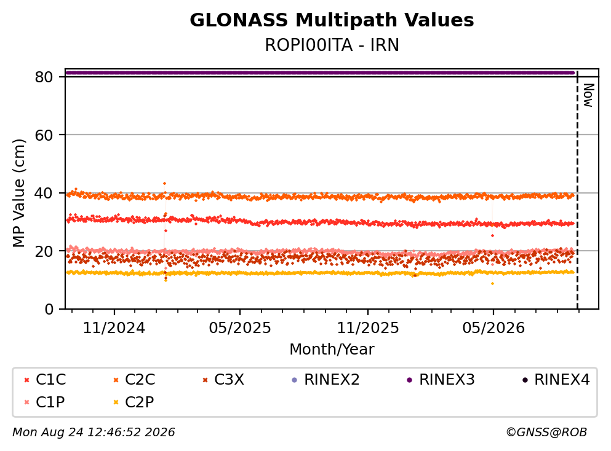Image resolution: width=611 pixels, height=451 pixels.
Task: Click the rotated Now label
Action: 588,95
